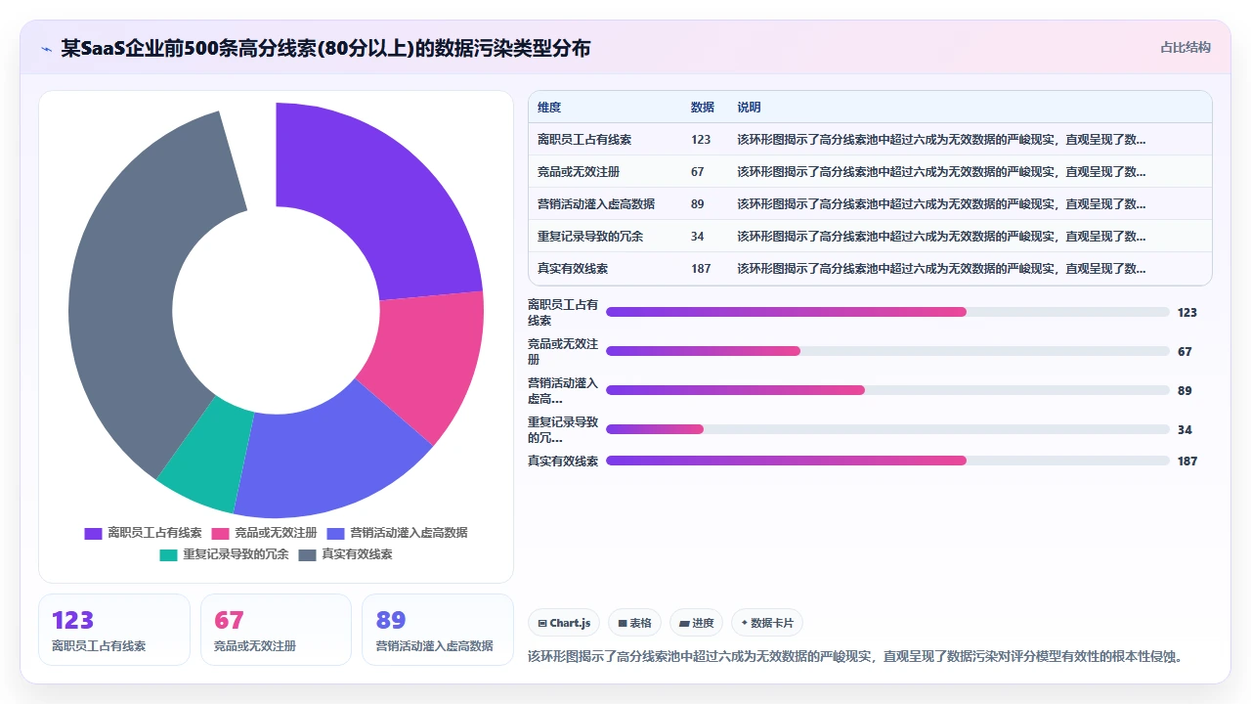Image resolution: width=1251 pixels, height=704 pixels.
Task: Select table row 真实有效线索
Action: (x=870, y=269)
